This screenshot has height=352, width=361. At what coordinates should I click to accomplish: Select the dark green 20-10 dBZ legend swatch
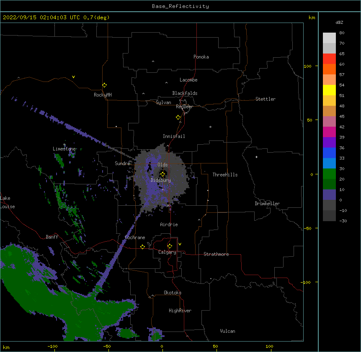(329, 184)
